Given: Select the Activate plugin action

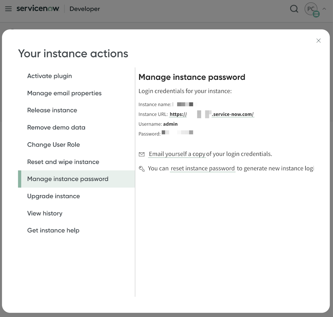Looking at the screenshot, I should (x=49, y=76).
